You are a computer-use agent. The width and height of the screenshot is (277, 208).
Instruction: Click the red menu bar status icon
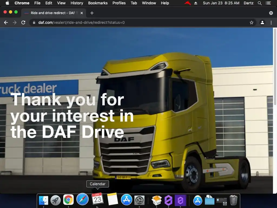click(x=188, y=3)
